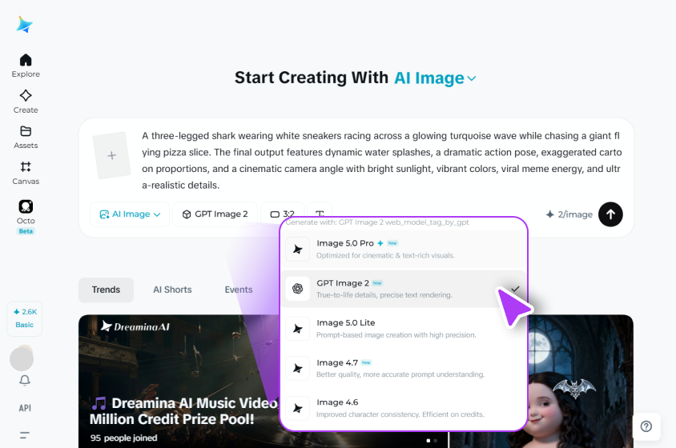676x448 pixels.
Task: Select the Image 5.0 Lite model
Action: pos(404,329)
